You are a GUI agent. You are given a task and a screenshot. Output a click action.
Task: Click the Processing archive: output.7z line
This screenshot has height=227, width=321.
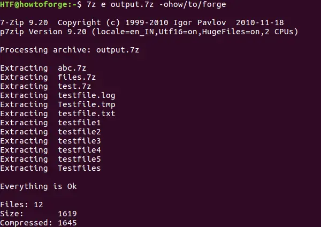(x=70, y=50)
